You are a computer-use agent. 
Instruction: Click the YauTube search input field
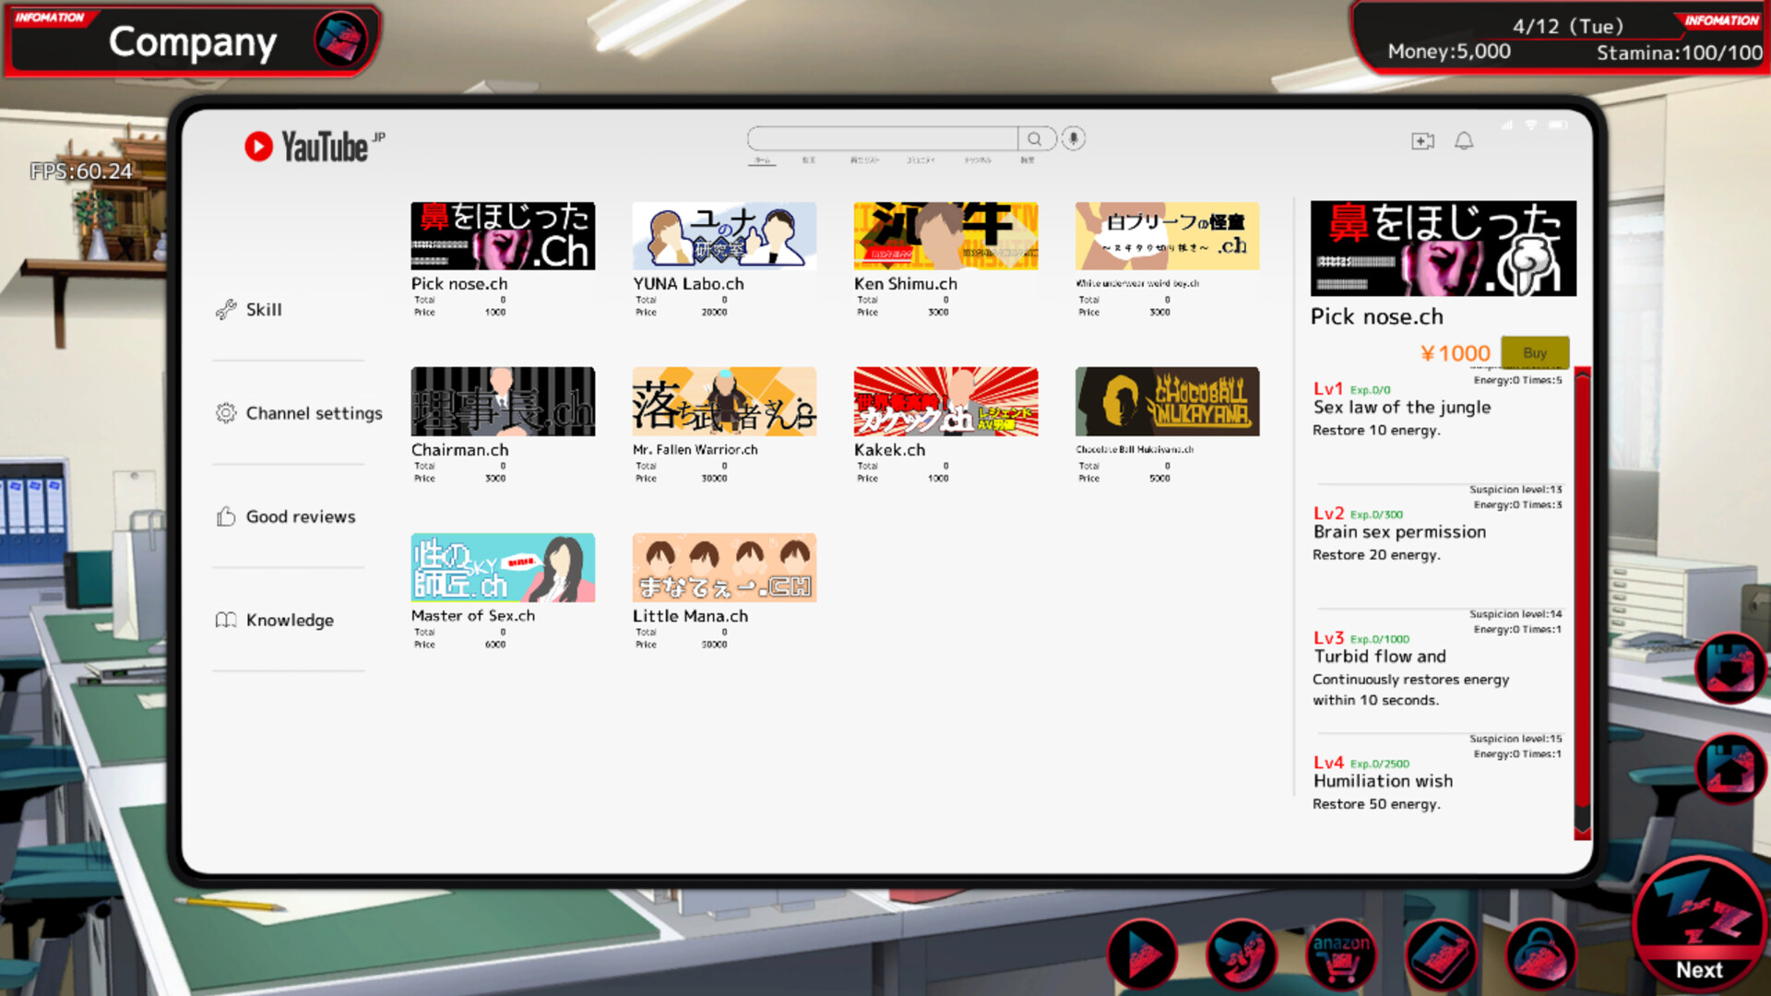(x=882, y=138)
